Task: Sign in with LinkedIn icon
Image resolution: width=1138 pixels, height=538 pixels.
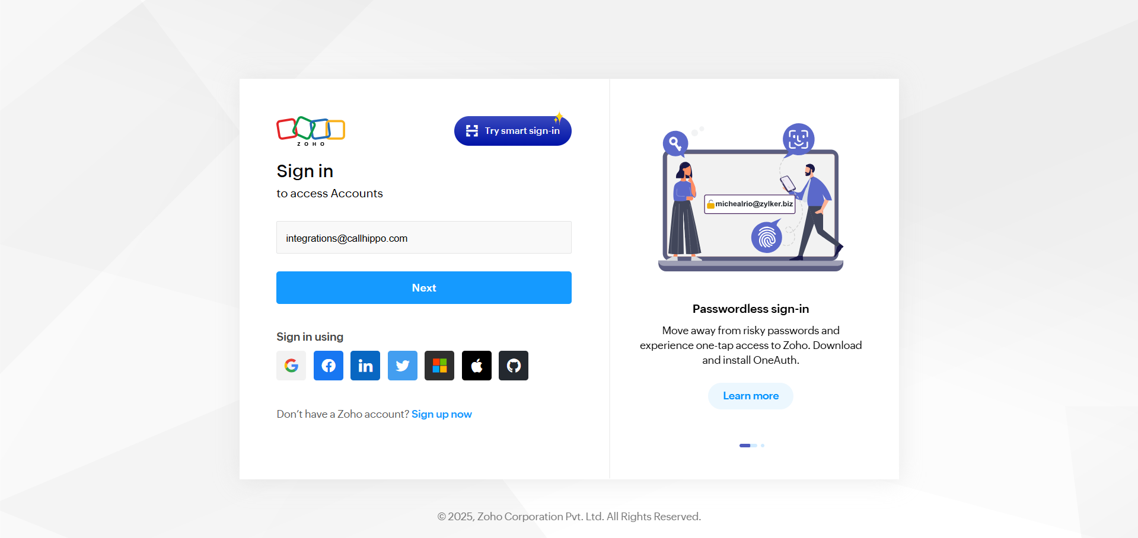Action: 365,366
